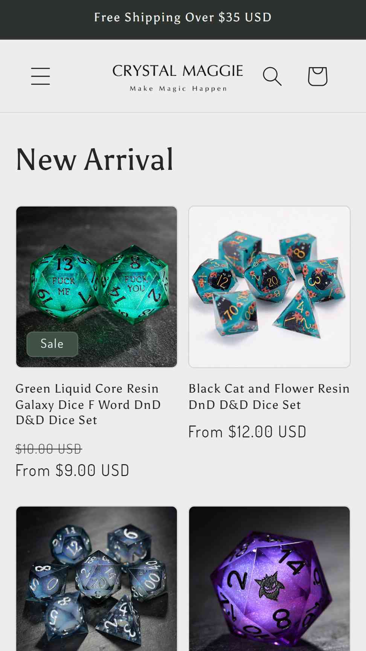
Task: View the shopping cart bag icon
Action: click(317, 76)
